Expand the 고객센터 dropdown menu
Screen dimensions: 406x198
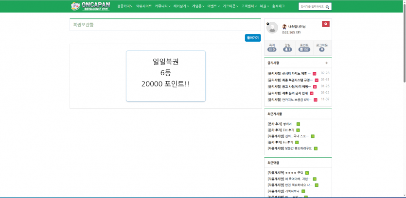249,6
